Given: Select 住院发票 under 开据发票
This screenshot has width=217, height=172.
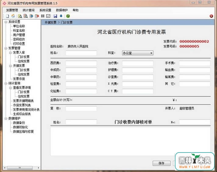Looking at the screenshot, I should (x=23, y=74).
